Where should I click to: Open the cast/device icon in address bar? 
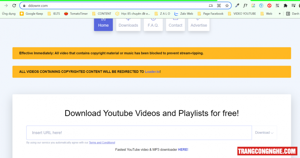(211, 6)
